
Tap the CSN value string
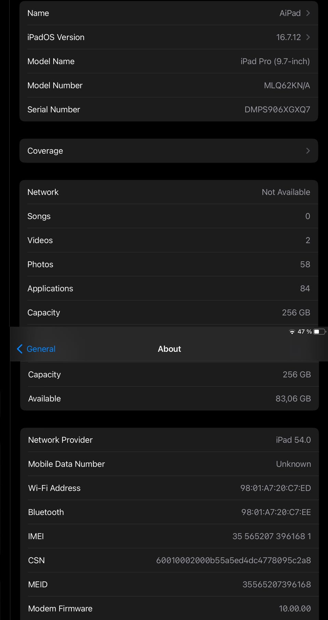[x=233, y=560]
